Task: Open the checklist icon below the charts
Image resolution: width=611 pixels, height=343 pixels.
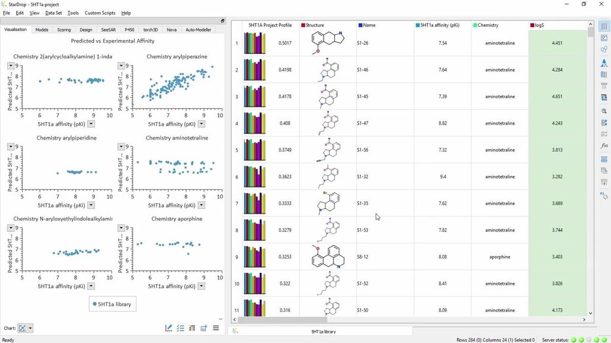Action: tap(180, 328)
